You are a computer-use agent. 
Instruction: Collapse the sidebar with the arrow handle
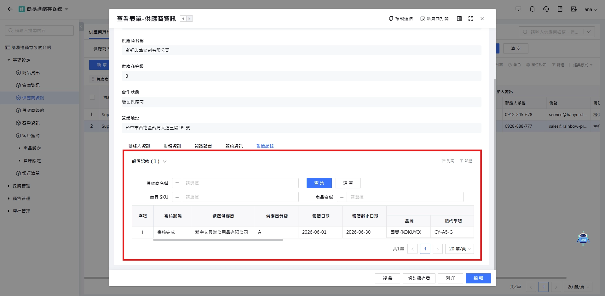tap(81, 26)
